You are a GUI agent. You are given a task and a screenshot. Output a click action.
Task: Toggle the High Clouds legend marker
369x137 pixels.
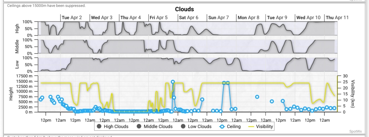click(99, 126)
